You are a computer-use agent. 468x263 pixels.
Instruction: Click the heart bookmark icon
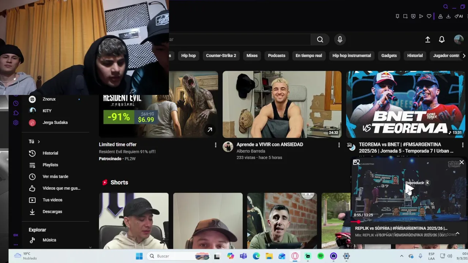[x=429, y=16]
